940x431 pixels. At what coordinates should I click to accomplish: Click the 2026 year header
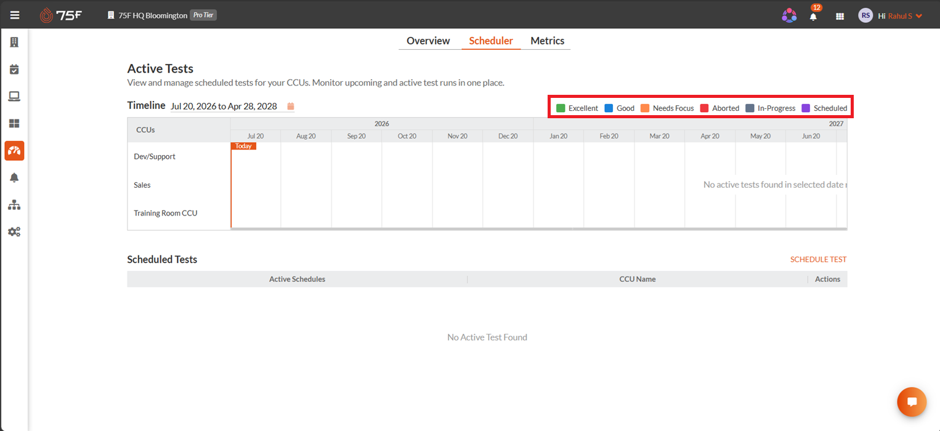[382, 124]
